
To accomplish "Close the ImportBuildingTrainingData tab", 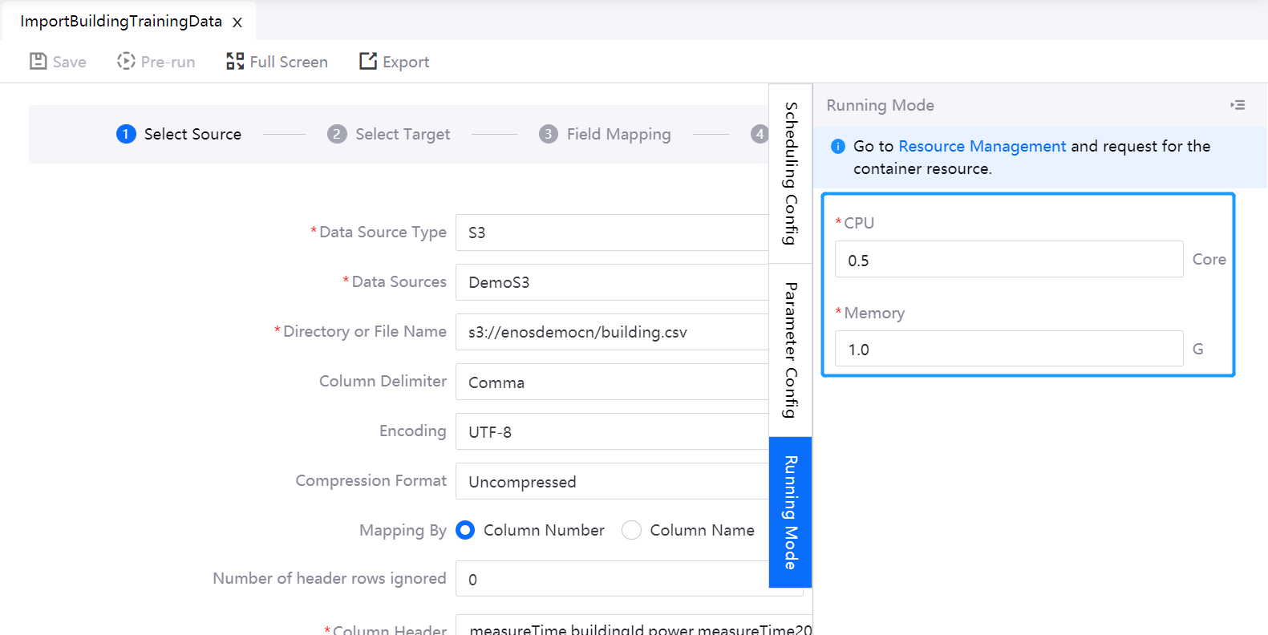I will [x=237, y=22].
